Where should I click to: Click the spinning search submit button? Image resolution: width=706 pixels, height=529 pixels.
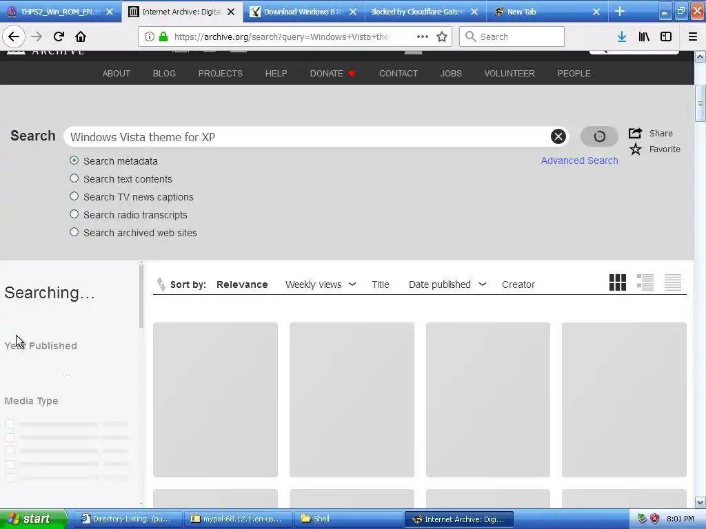[x=599, y=136]
